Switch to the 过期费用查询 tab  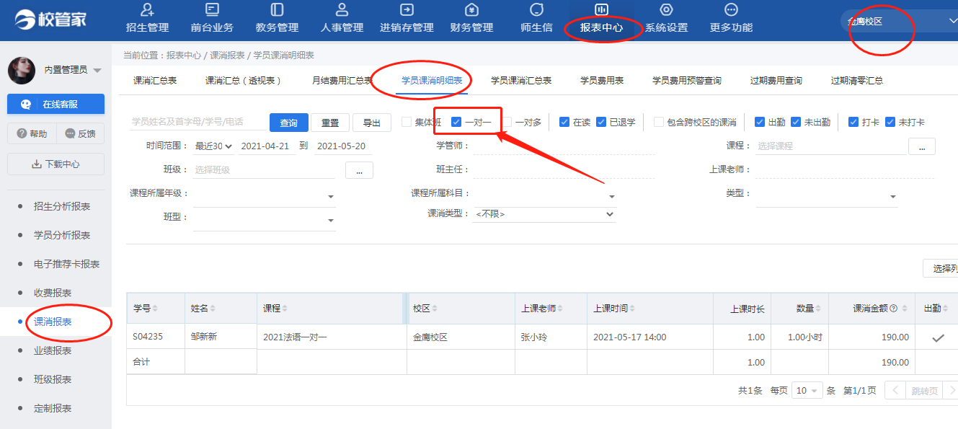click(776, 81)
